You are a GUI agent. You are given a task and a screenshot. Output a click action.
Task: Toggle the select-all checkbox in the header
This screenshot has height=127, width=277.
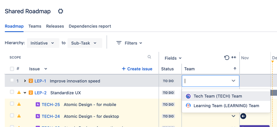tap(12, 69)
